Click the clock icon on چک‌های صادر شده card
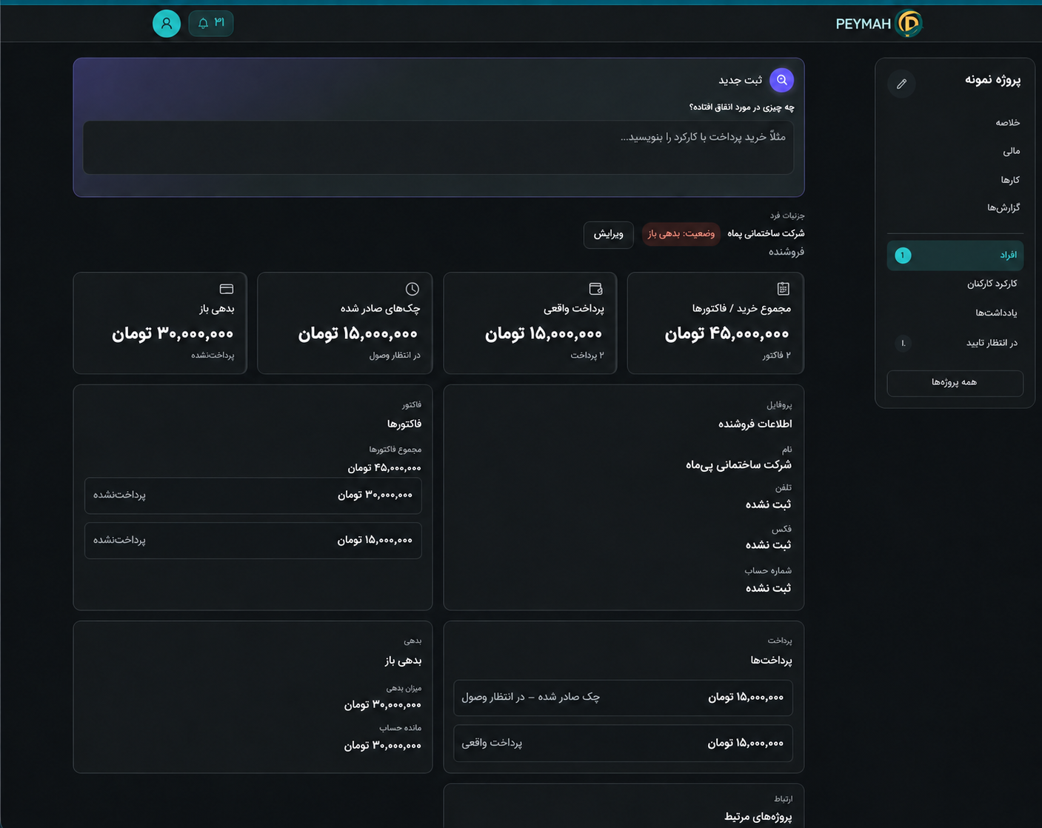Screen dimensions: 1042x828 413,289
